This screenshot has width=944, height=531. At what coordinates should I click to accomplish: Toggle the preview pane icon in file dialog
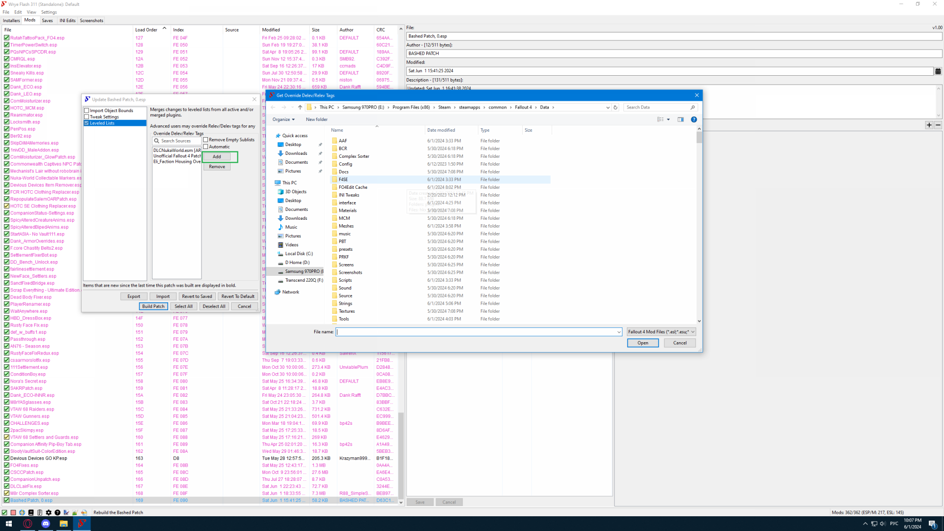coord(680,119)
